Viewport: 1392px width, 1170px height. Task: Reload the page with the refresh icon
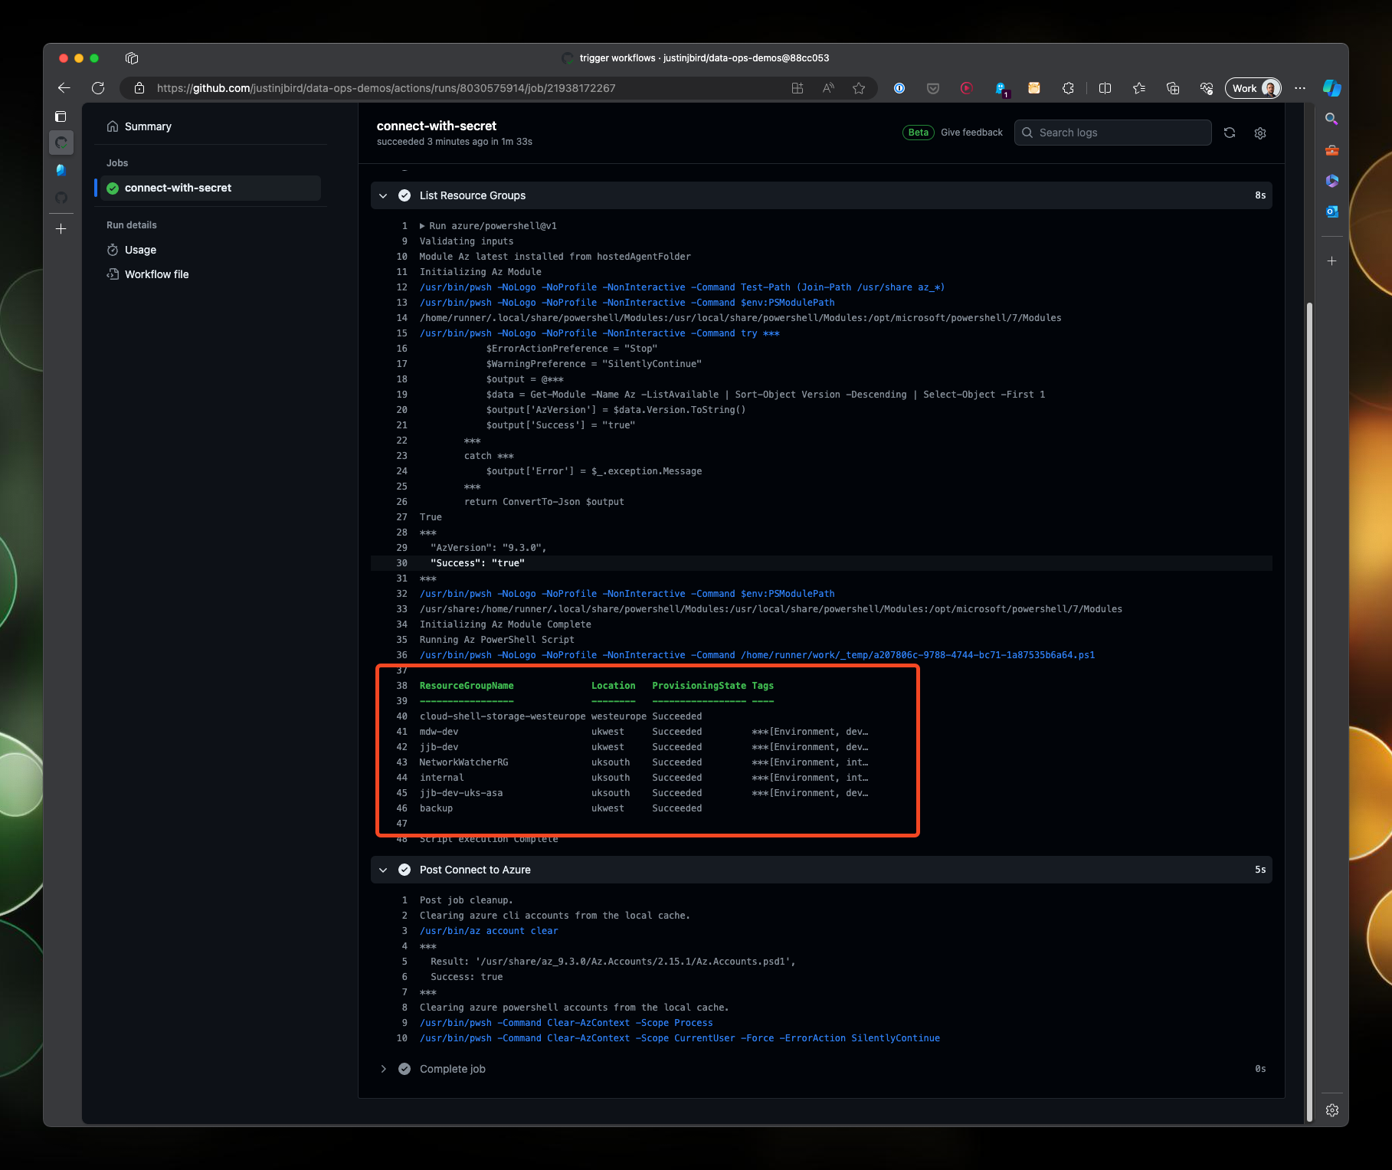point(98,88)
